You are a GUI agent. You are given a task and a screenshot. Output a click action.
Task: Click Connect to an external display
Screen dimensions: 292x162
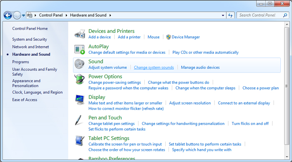click(x=244, y=103)
